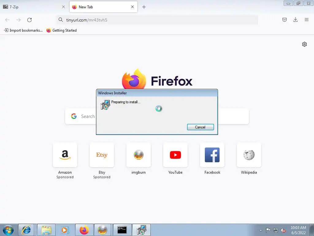Viewport: 314px width, 236px height.
Task: Click the muted volume tray icon
Action: click(283, 230)
